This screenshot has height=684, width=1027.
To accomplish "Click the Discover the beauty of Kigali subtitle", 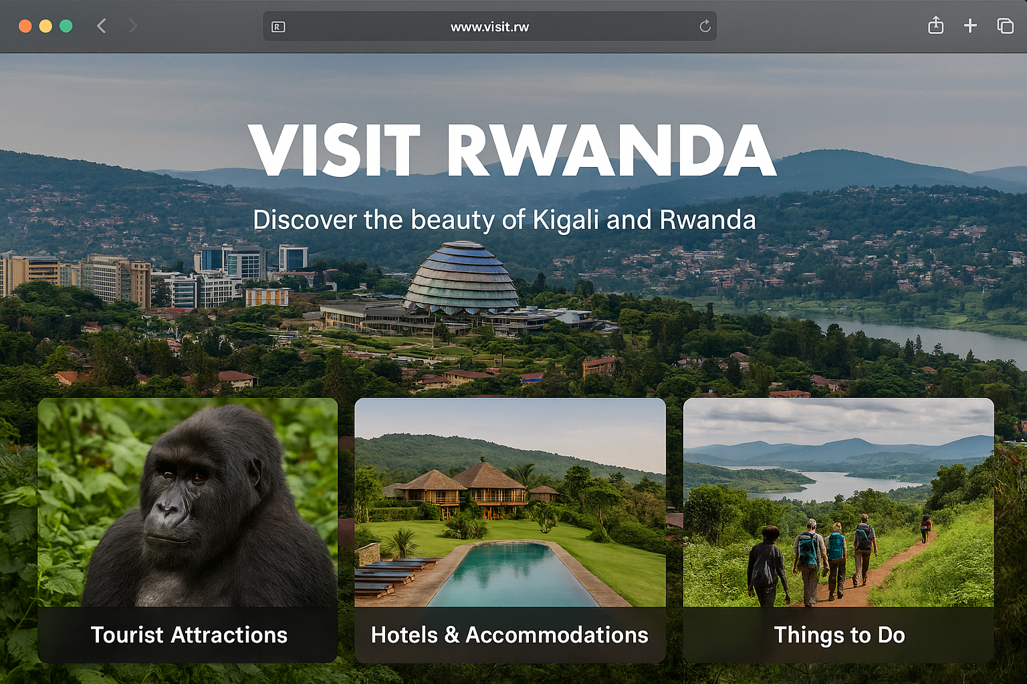I will pyautogui.click(x=504, y=220).
